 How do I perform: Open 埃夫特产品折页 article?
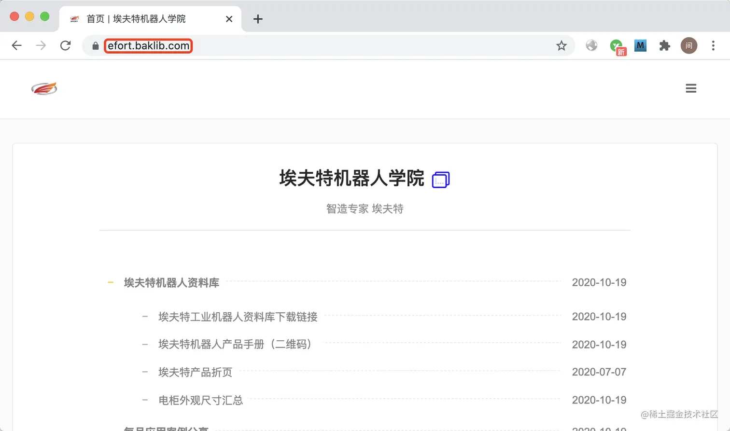coord(196,372)
